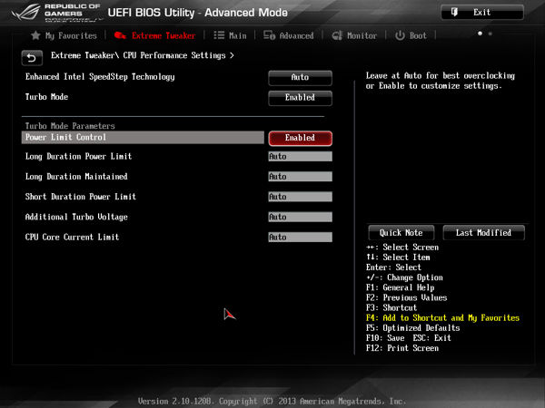Image resolution: width=545 pixels, height=408 pixels.
Task: Open the Quick Note button
Action: [x=401, y=232]
